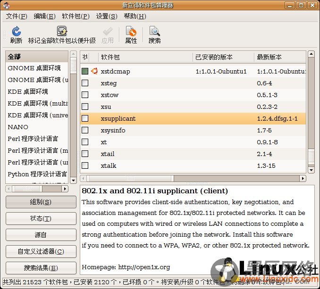Select the Perl 程序设计语言 (m... category
320x289 pixels.
point(37,150)
